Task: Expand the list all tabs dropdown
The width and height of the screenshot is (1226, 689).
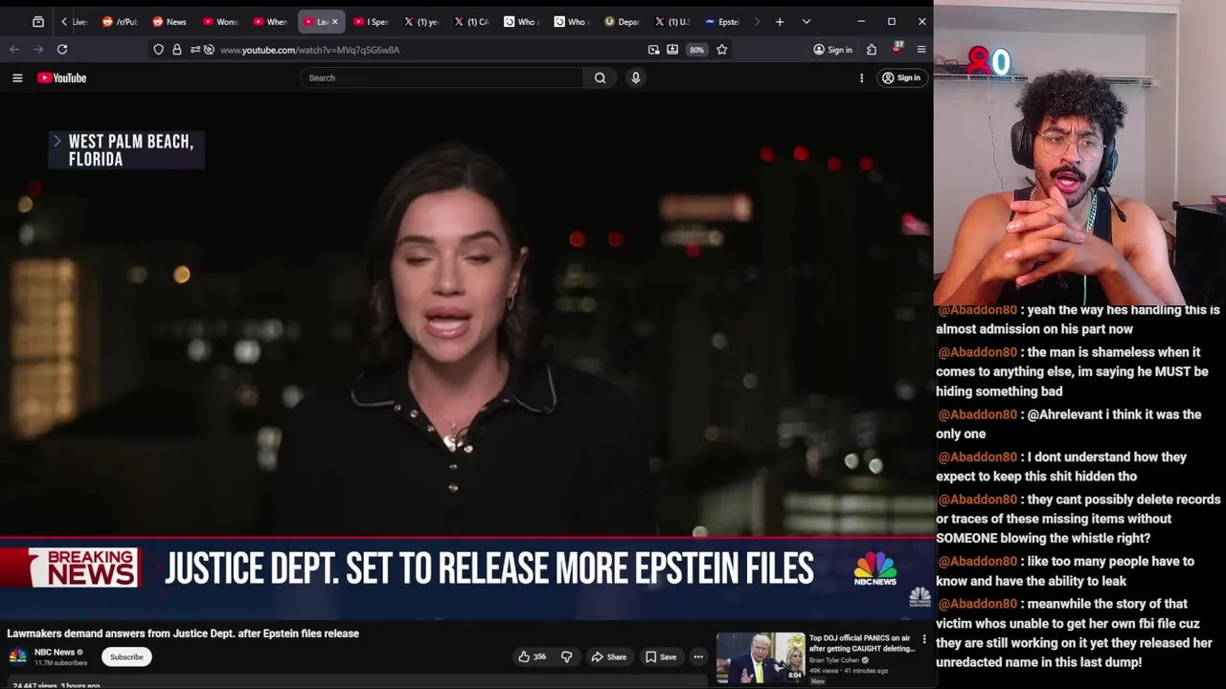Action: tap(806, 21)
